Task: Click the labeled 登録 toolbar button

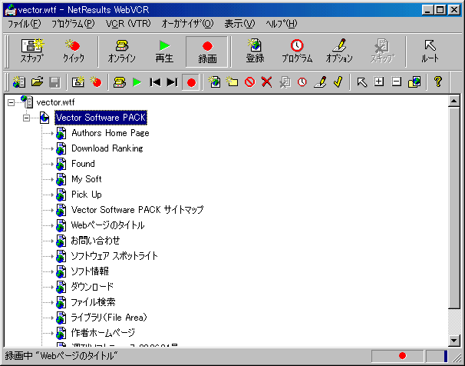Action: tap(255, 52)
